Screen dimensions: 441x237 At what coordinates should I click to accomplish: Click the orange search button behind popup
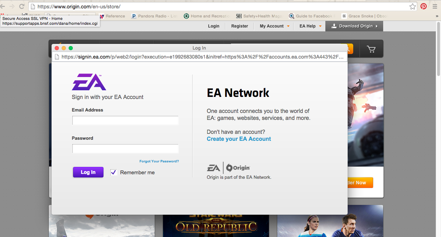tap(350, 49)
